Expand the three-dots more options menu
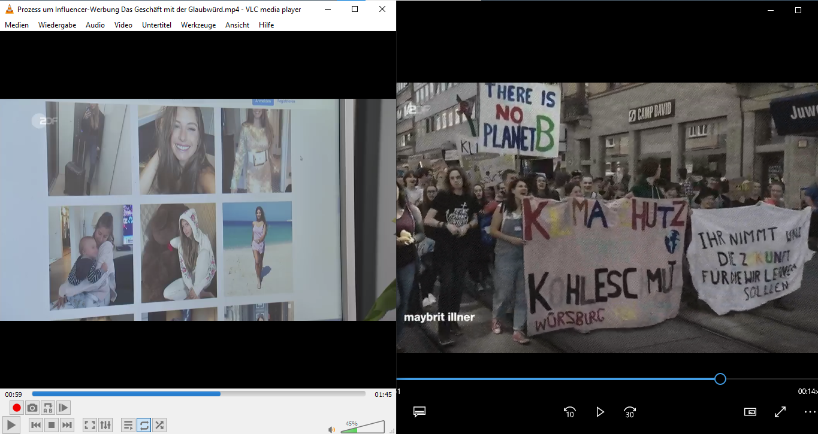The height and width of the screenshot is (434, 818). pos(810,412)
